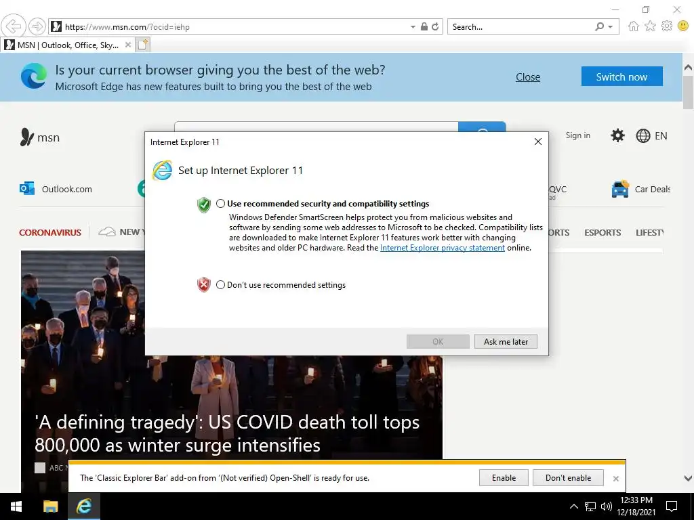Image resolution: width=694 pixels, height=520 pixels.
Task: Click the weather cloud icon beside NEW
Action: tap(106, 232)
